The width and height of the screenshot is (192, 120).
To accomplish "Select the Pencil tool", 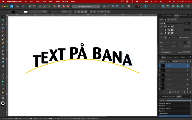I will [3, 39].
